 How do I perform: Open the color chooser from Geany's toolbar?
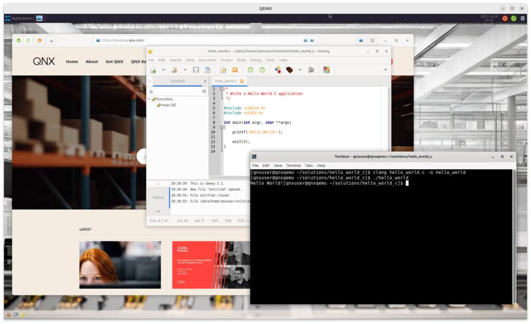click(326, 70)
